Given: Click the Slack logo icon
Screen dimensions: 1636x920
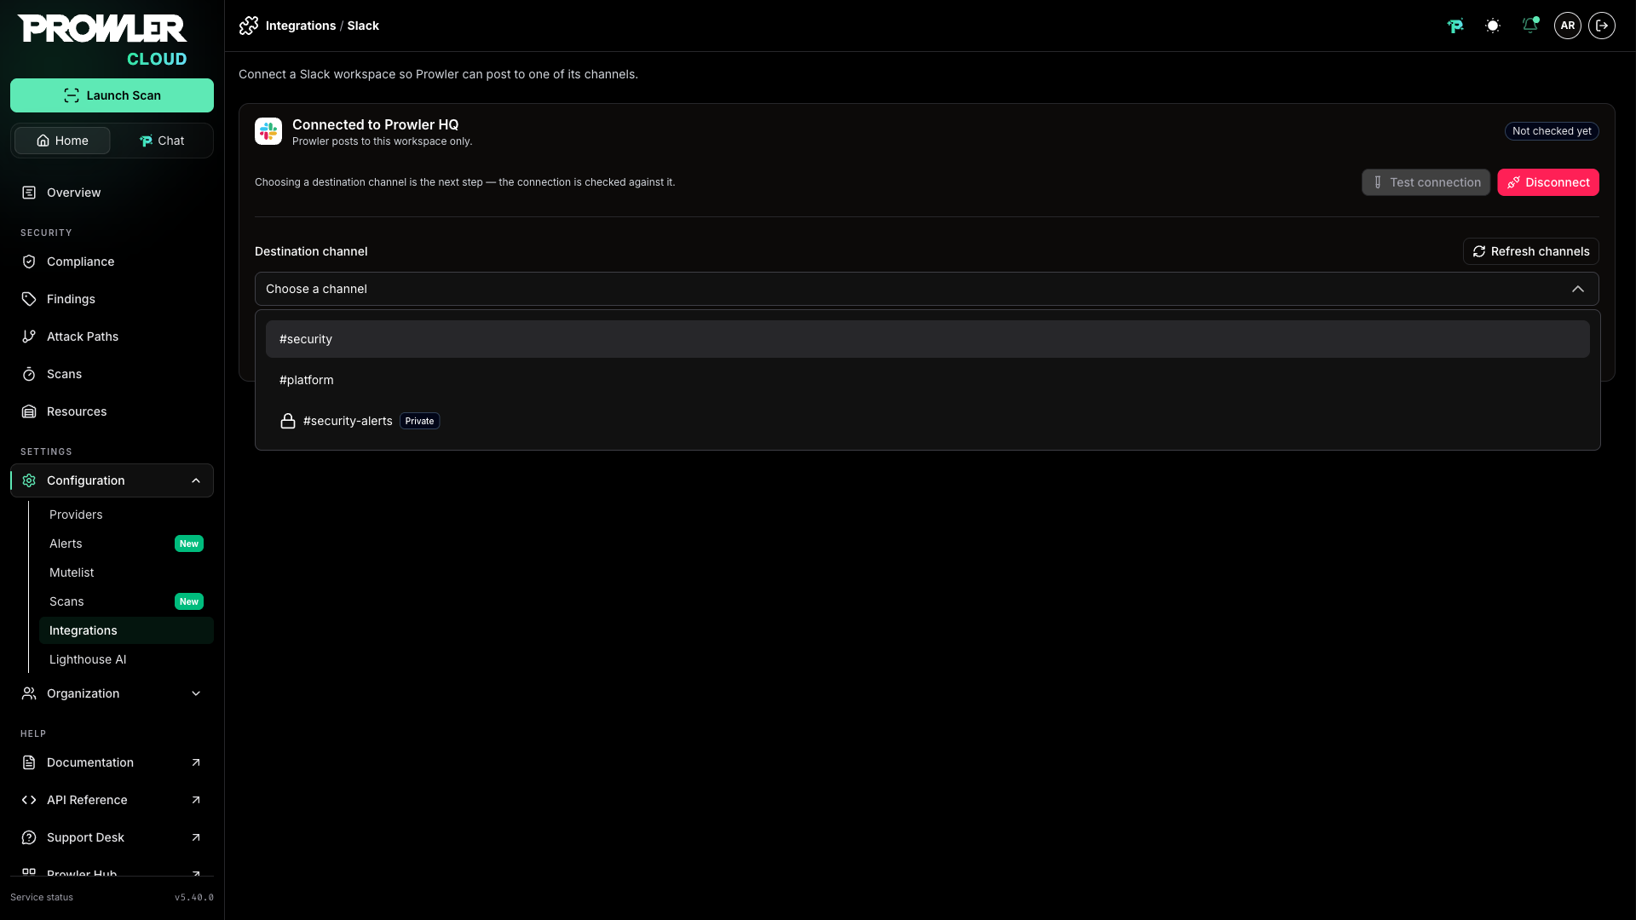Looking at the screenshot, I should [268, 131].
